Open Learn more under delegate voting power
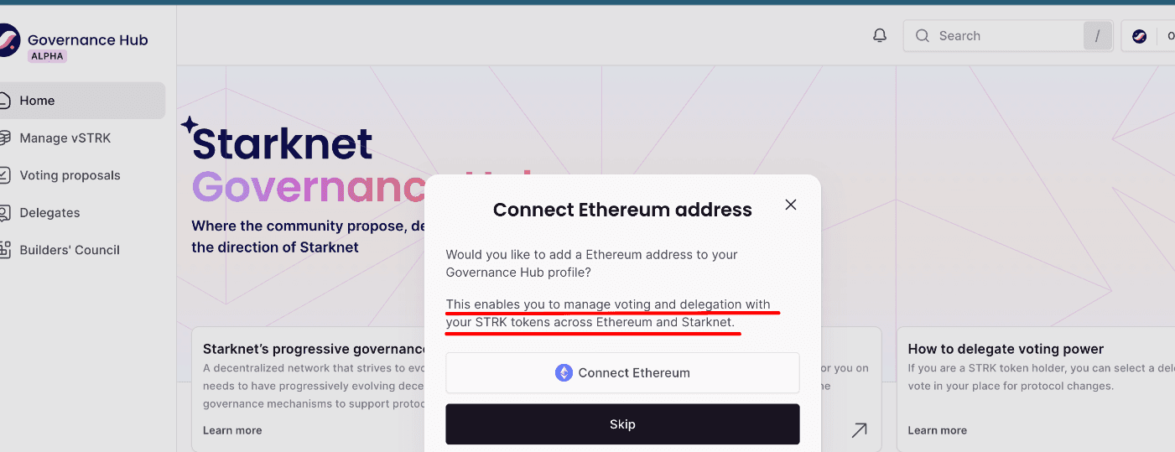 tap(937, 430)
